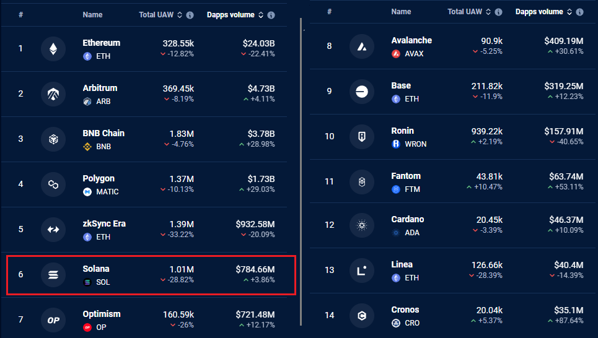Click the left Name column header
This screenshot has height=338, width=598.
[93, 15]
